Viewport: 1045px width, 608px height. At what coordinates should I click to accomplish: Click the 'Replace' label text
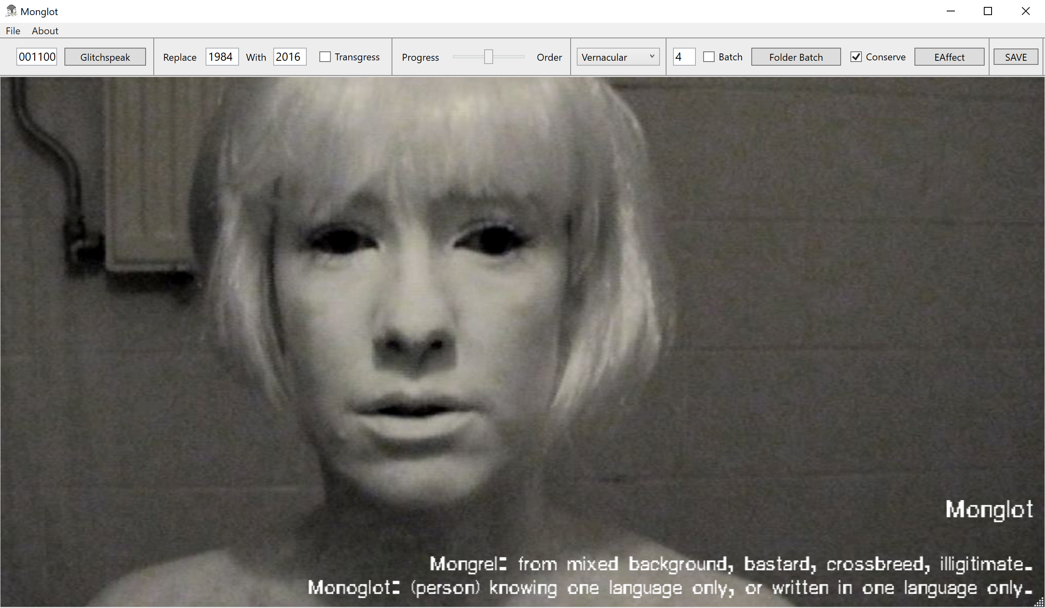point(179,57)
